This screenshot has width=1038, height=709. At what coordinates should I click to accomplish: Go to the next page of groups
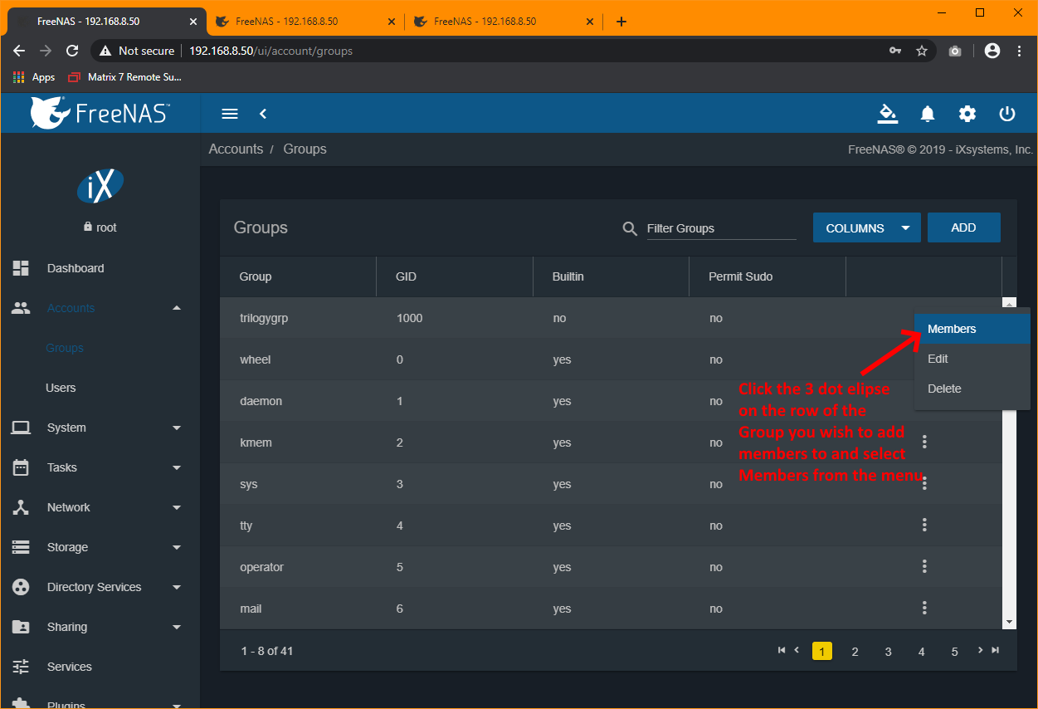[980, 650]
